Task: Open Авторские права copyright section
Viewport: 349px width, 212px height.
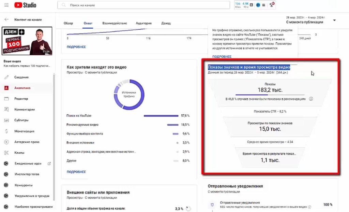Action: (x=27, y=142)
